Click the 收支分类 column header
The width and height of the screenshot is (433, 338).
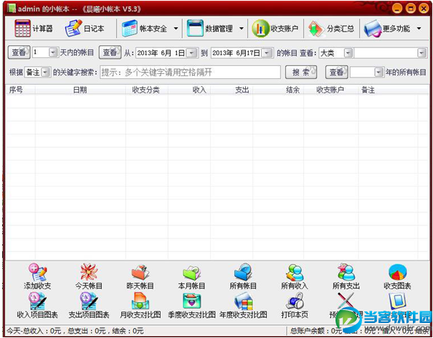[x=146, y=90]
